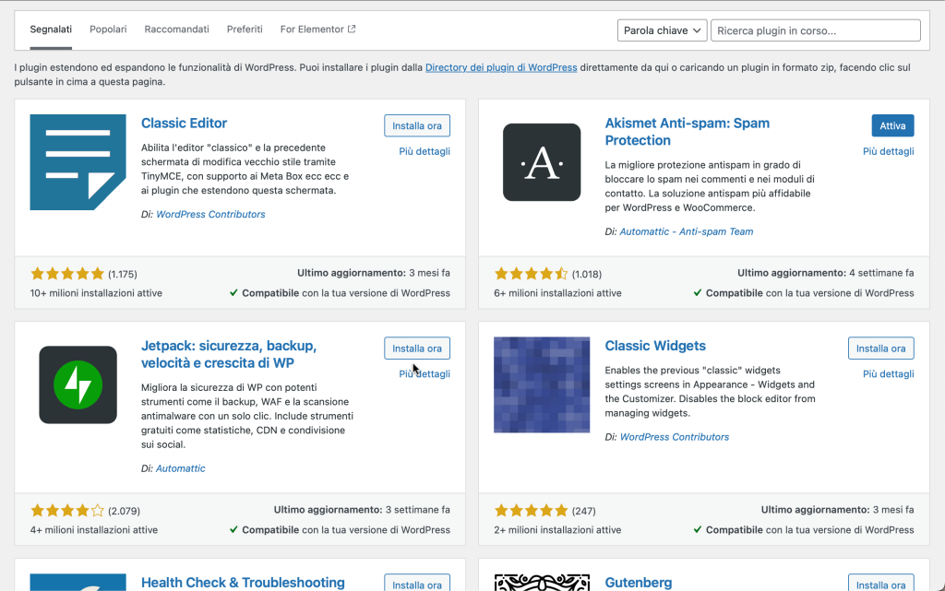945x591 pixels.
Task: Click "Ultimo aggiornamento: 3 settimane fa" text
Action: point(362,511)
